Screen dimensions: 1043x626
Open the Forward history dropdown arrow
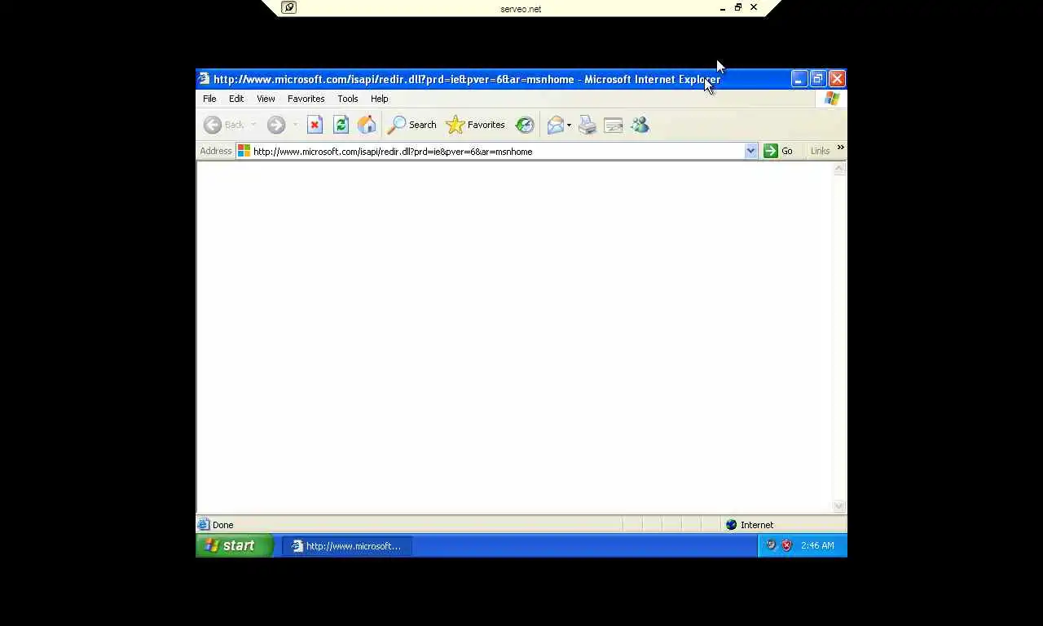[x=295, y=125]
